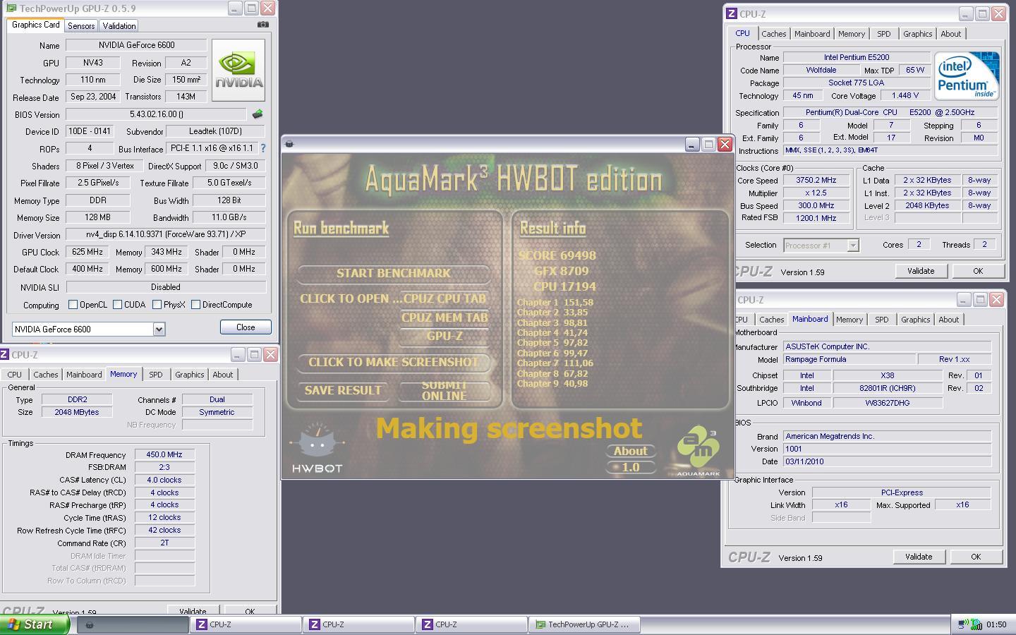Open Caches tab in top CPU-Z window
The height and width of the screenshot is (635, 1016).
pos(774,34)
